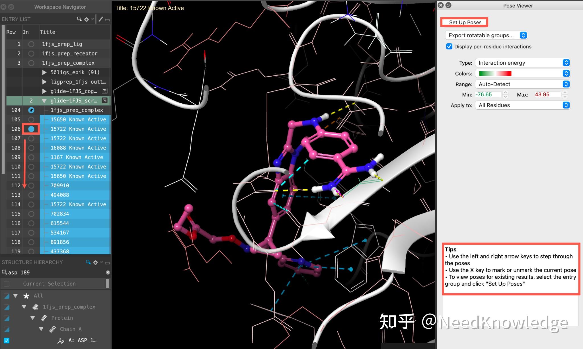Viewport: 583px width, 349px height.
Task: Open the Structure Hierarchy settings gear
Action: pyautogui.click(x=96, y=262)
